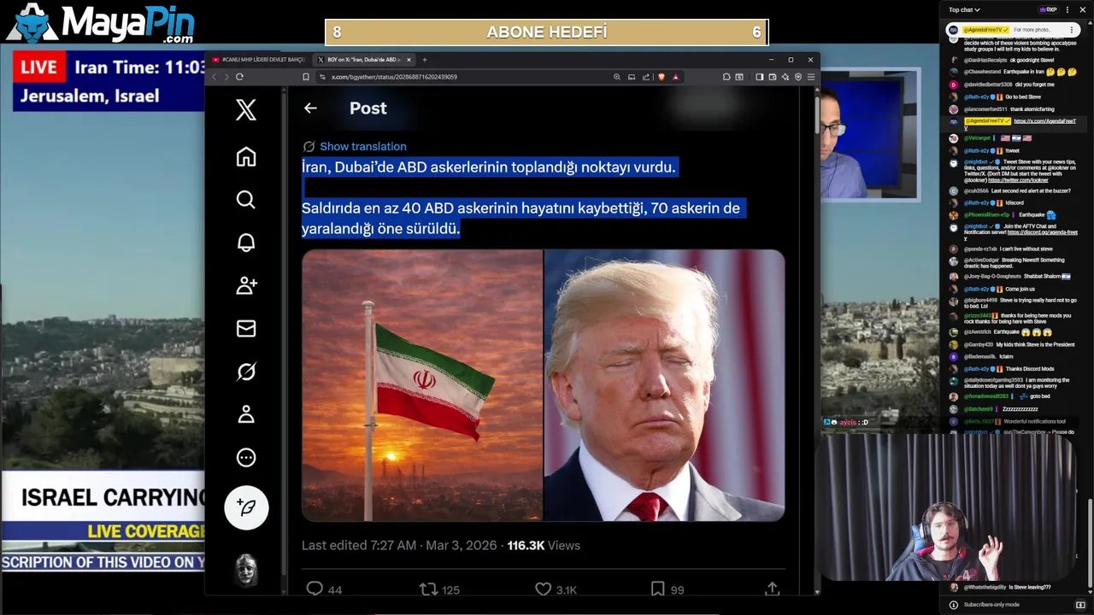Click the chat scroll-to-bottom arrow
Viewport: 1094px width, 615px height.
click(1089, 590)
